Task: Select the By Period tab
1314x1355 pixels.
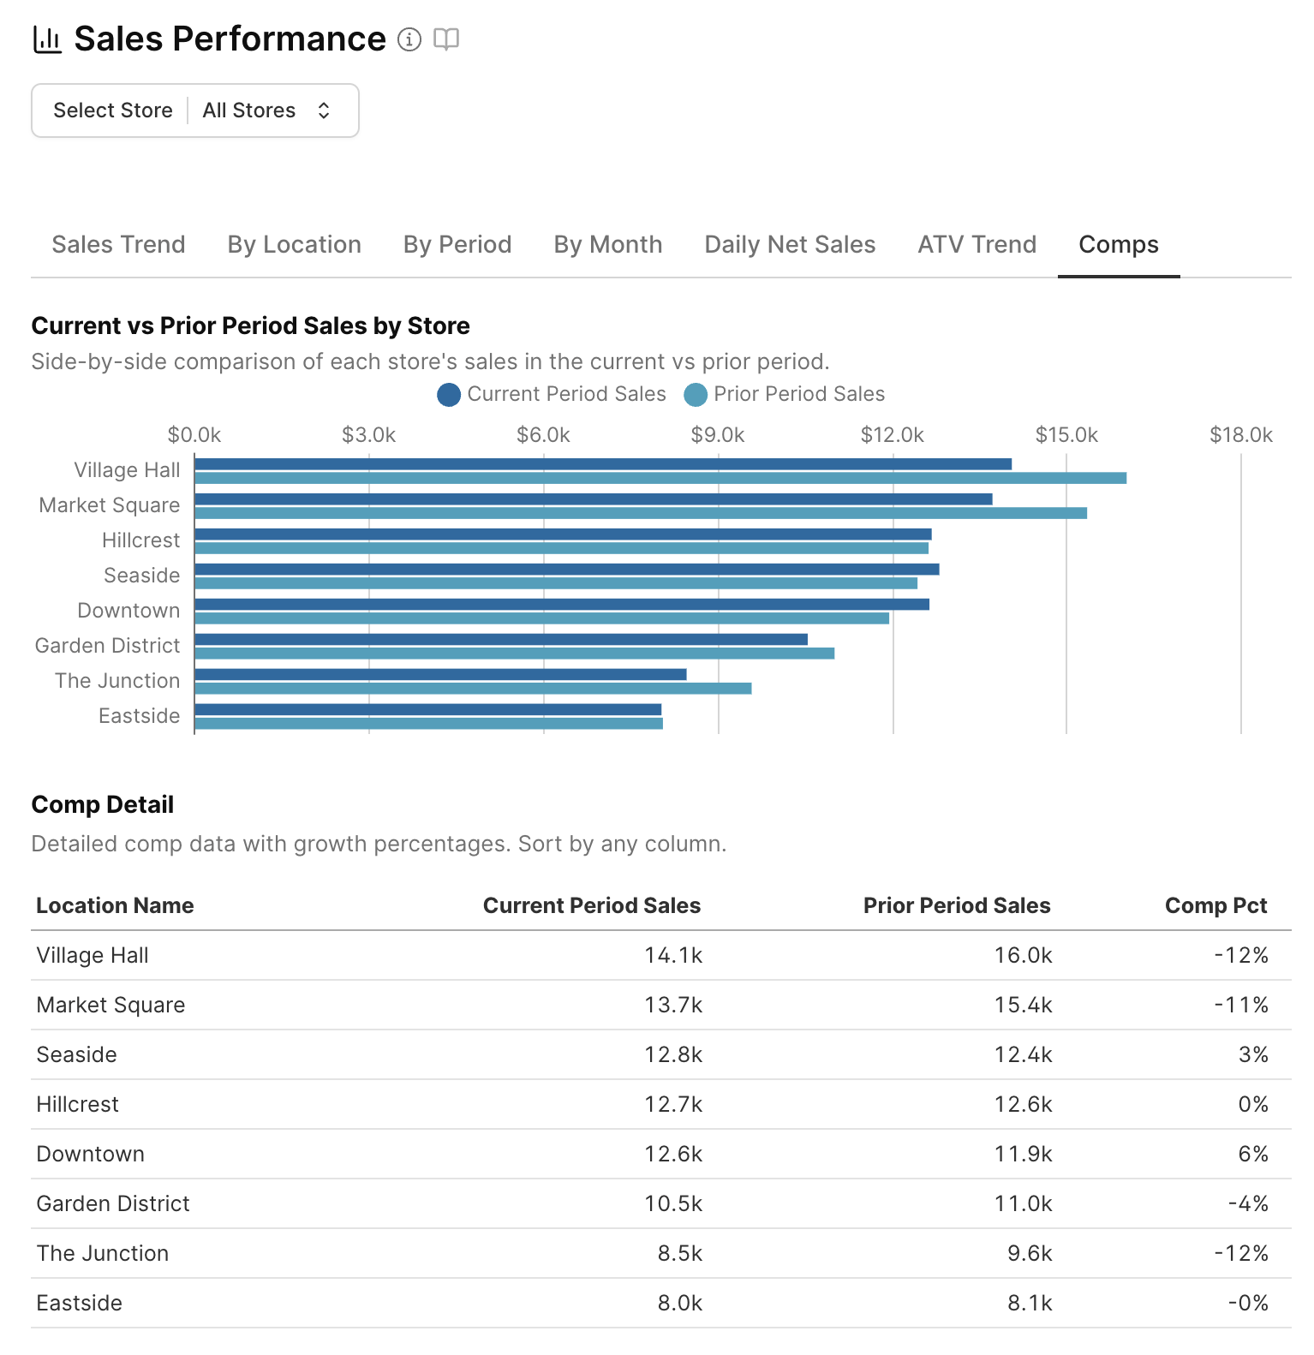Action: [457, 245]
